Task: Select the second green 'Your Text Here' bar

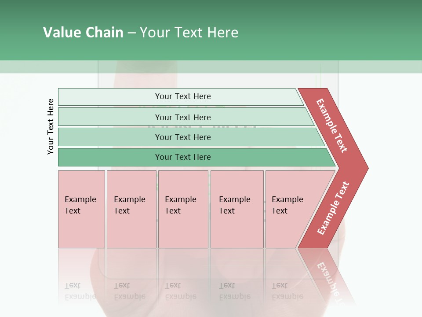Action: pos(182,117)
